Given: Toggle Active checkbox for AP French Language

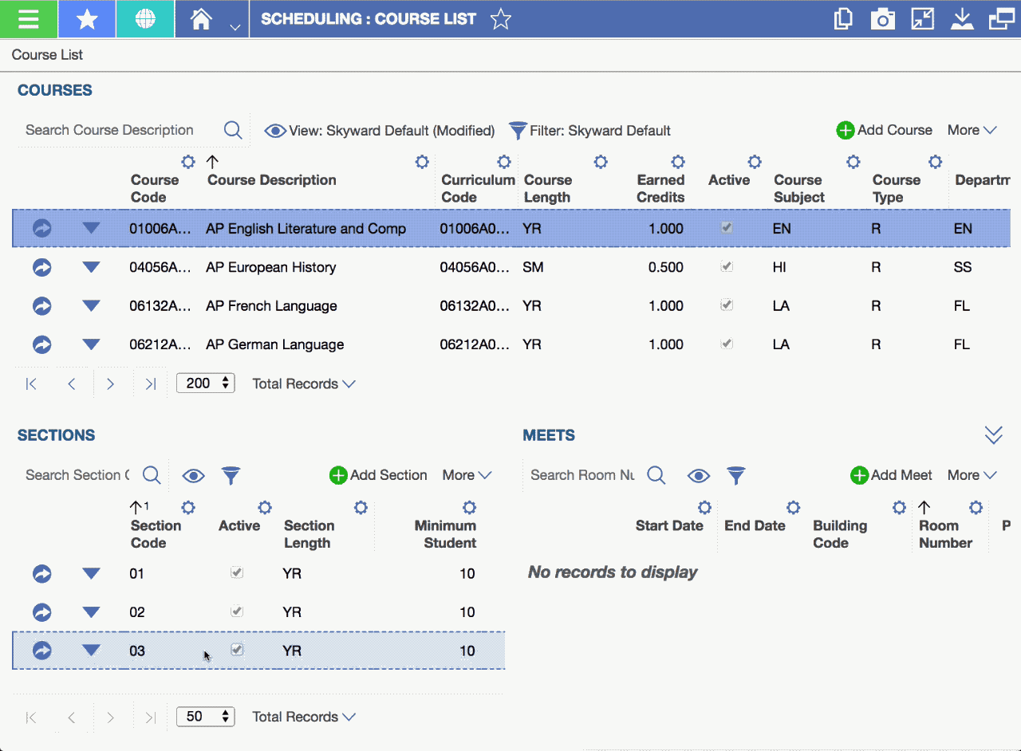Looking at the screenshot, I should pos(727,305).
